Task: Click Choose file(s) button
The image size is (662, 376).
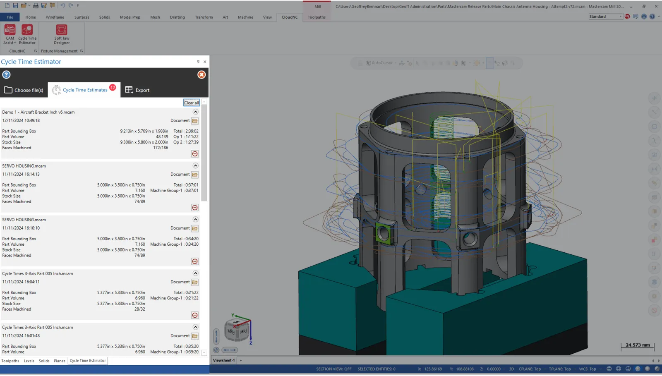Action: click(24, 90)
